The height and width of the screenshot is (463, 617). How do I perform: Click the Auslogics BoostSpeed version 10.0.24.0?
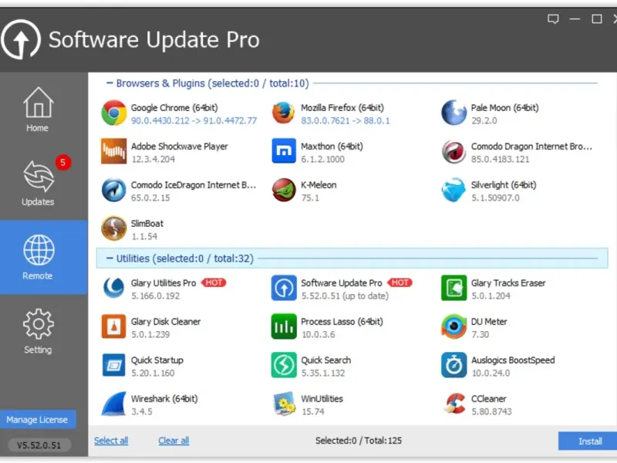coord(491,373)
